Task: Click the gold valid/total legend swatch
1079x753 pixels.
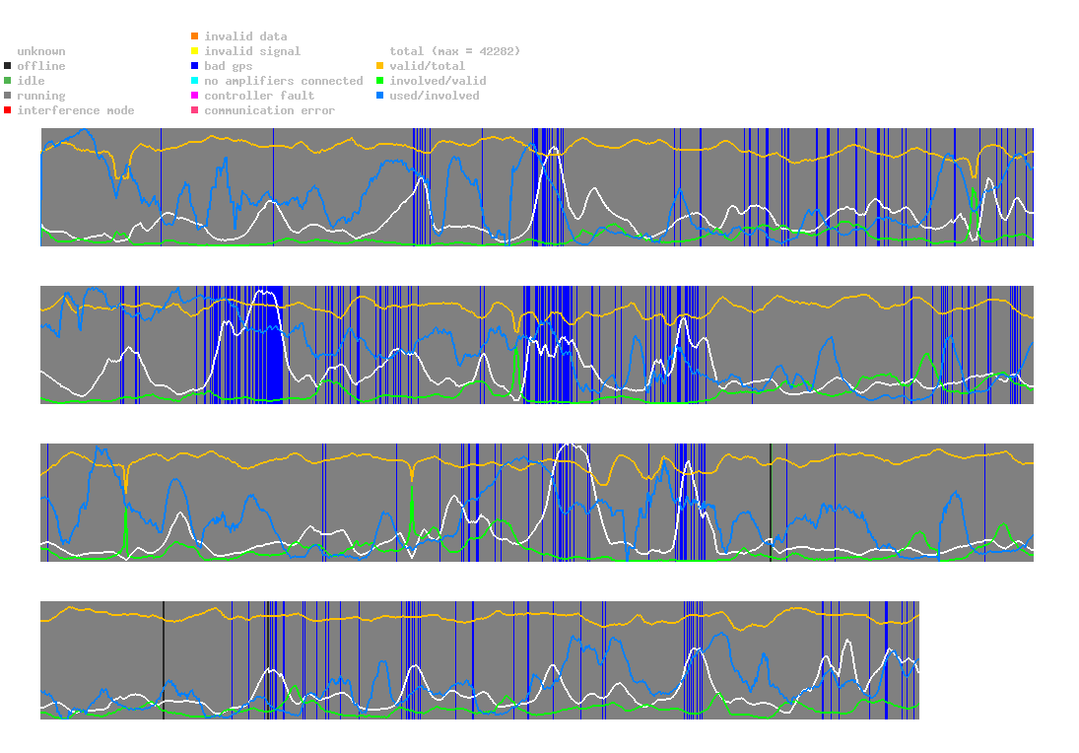Action: pos(379,66)
